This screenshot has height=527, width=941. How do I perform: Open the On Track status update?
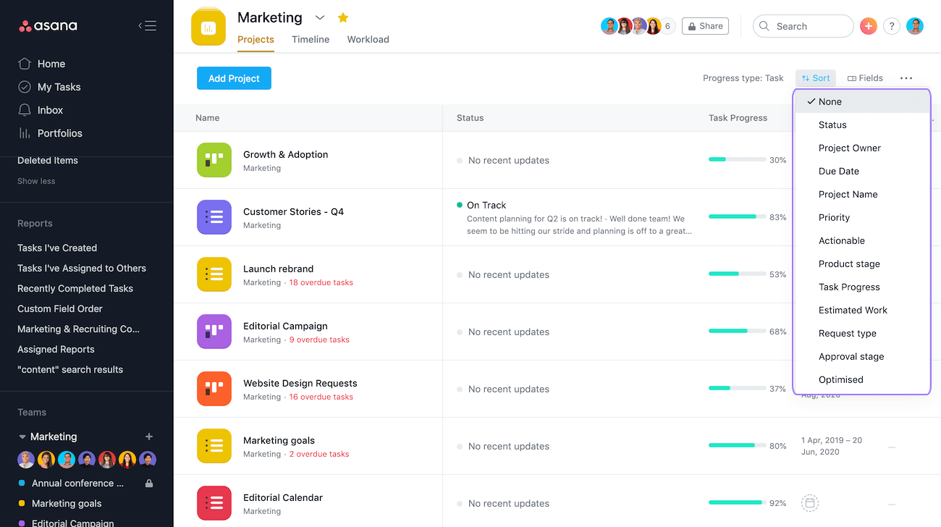(486, 205)
